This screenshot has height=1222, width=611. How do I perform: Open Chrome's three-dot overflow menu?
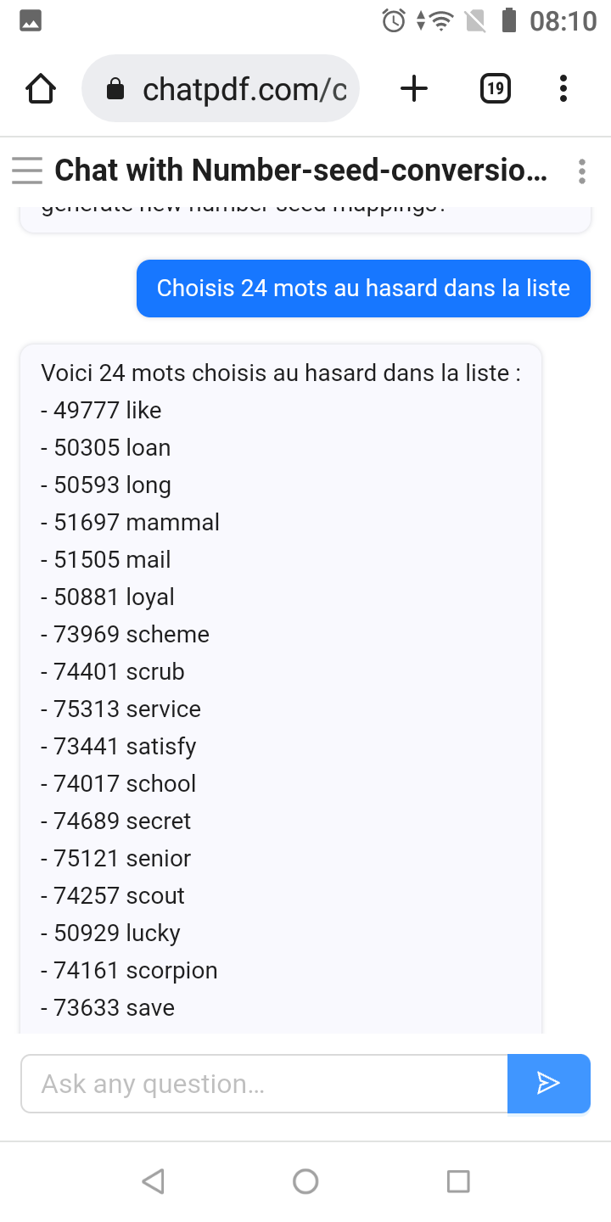coord(563,88)
